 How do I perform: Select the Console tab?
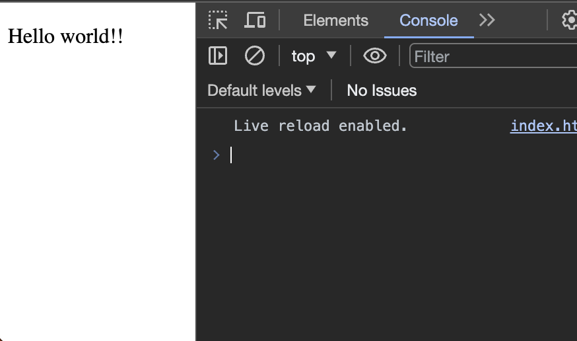(x=428, y=20)
